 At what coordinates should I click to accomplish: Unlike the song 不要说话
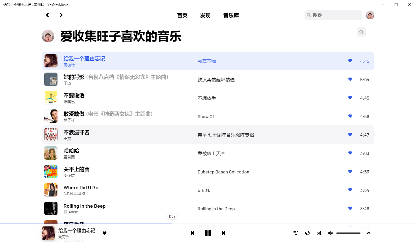pos(350,98)
